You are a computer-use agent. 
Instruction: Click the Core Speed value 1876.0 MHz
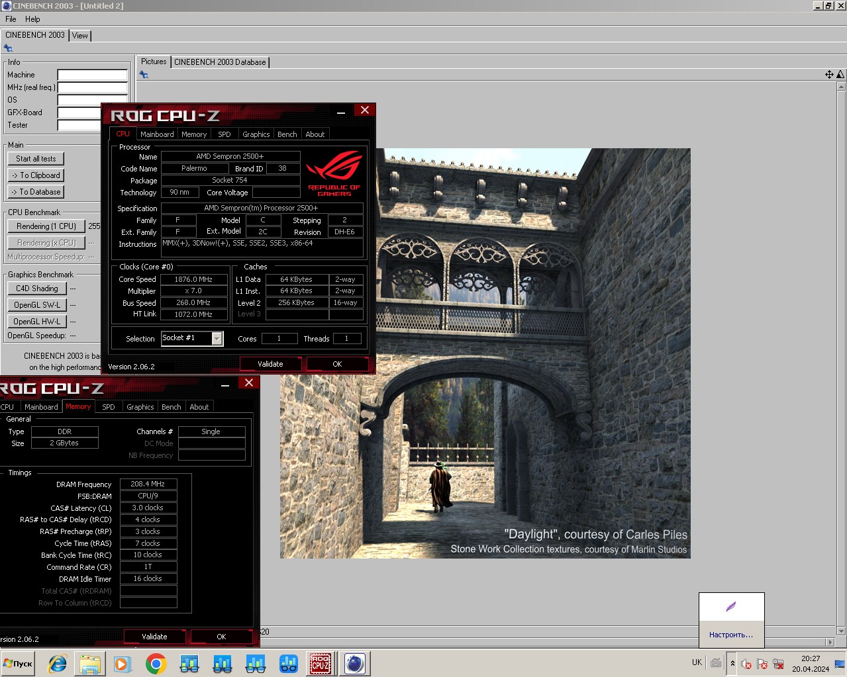(193, 279)
